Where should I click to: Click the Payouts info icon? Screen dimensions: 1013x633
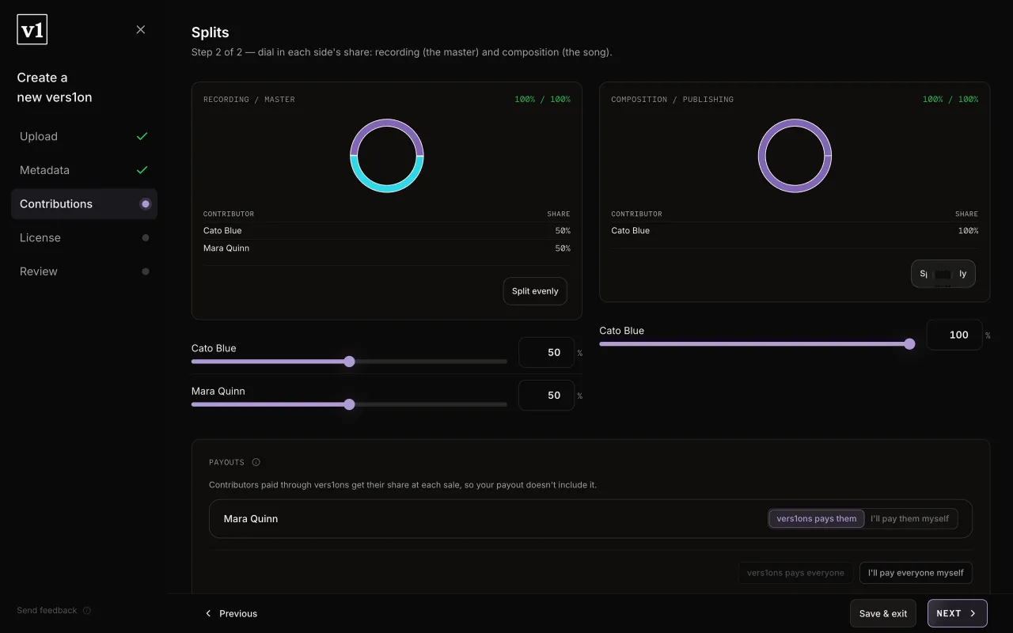pyautogui.click(x=256, y=462)
